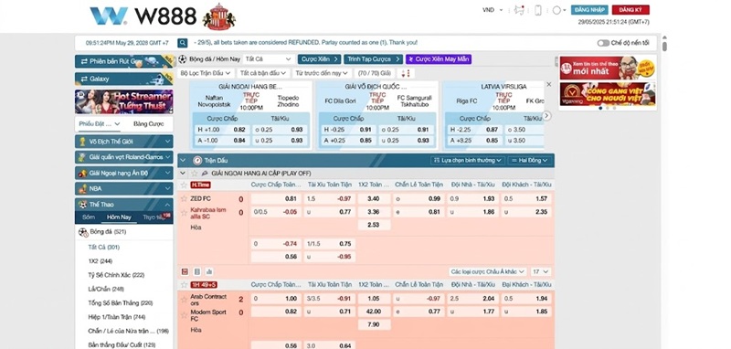Click the Trình Tạo Cược button

(x=373, y=59)
